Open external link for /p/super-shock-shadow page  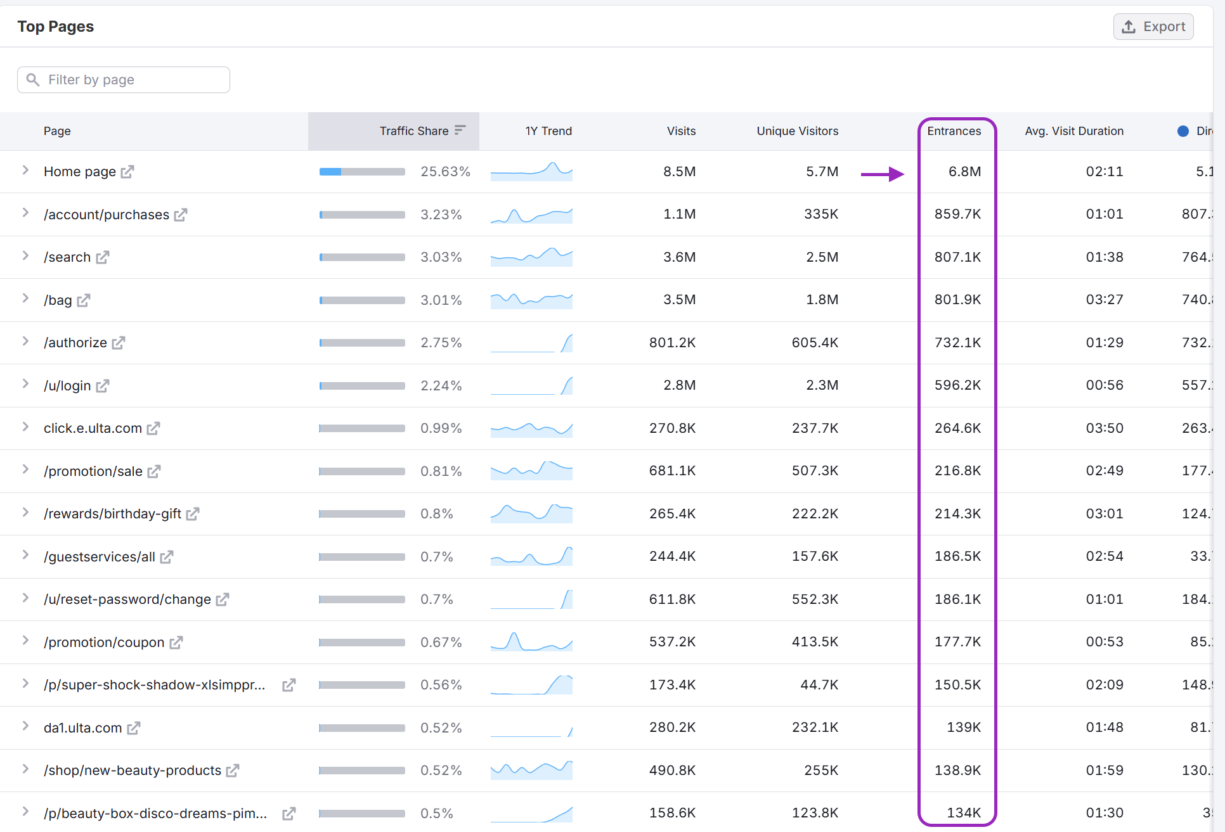[x=289, y=685]
